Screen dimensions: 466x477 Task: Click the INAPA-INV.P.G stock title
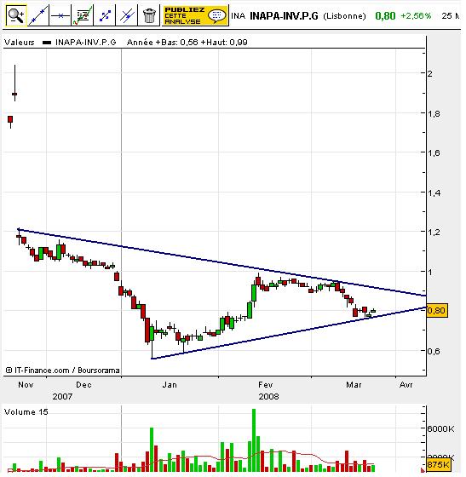[284, 16]
